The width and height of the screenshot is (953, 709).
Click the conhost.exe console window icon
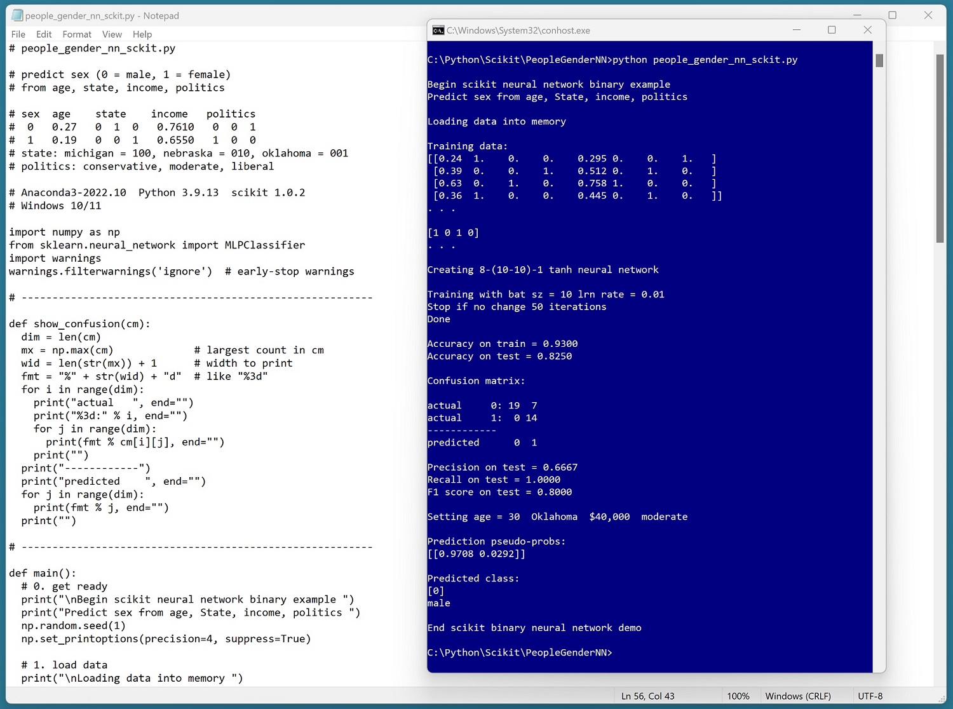point(438,30)
